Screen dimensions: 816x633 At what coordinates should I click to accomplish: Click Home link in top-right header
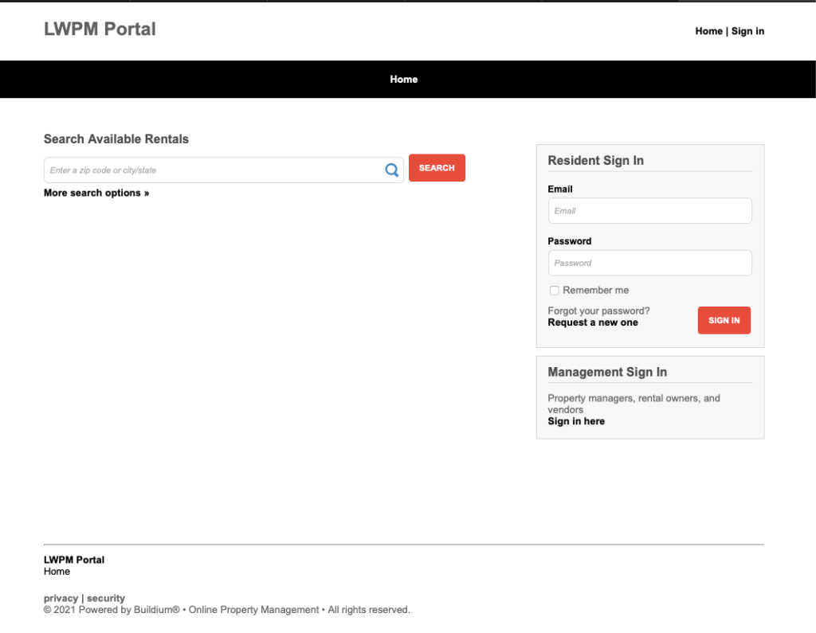click(708, 31)
